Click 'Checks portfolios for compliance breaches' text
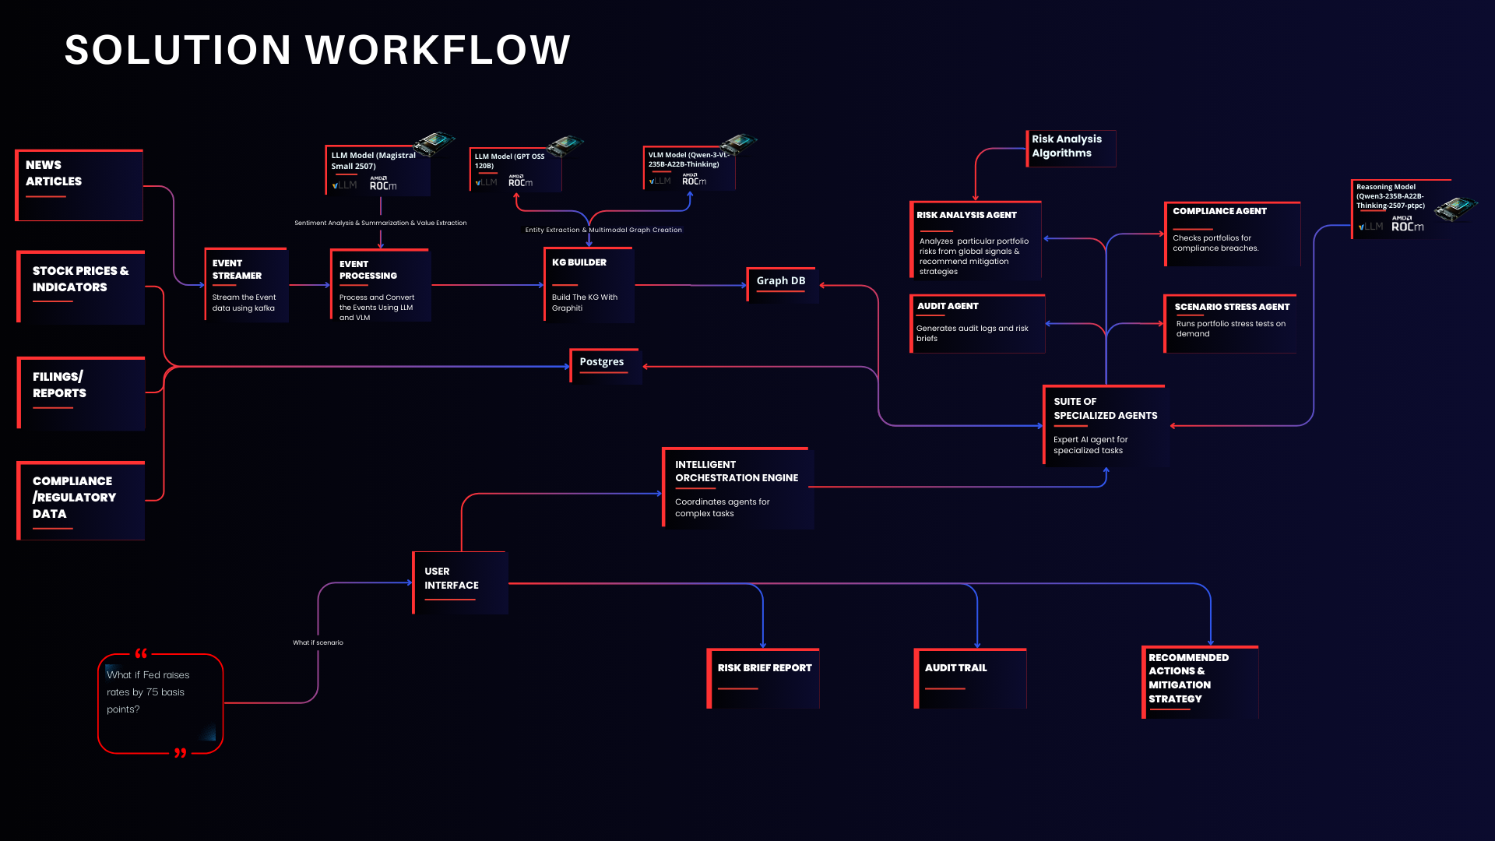 tap(1215, 243)
